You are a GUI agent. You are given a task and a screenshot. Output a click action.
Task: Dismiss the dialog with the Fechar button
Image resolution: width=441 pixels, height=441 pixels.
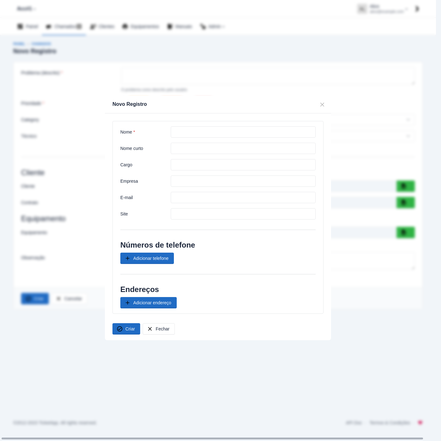tap(159, 329)
